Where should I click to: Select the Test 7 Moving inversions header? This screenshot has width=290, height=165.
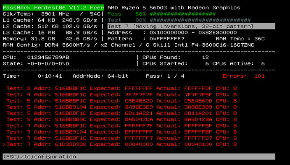click(x=191, y=26)
